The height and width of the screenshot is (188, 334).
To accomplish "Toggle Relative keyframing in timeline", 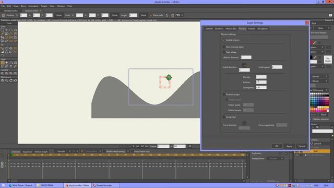I will coord(104,151).
